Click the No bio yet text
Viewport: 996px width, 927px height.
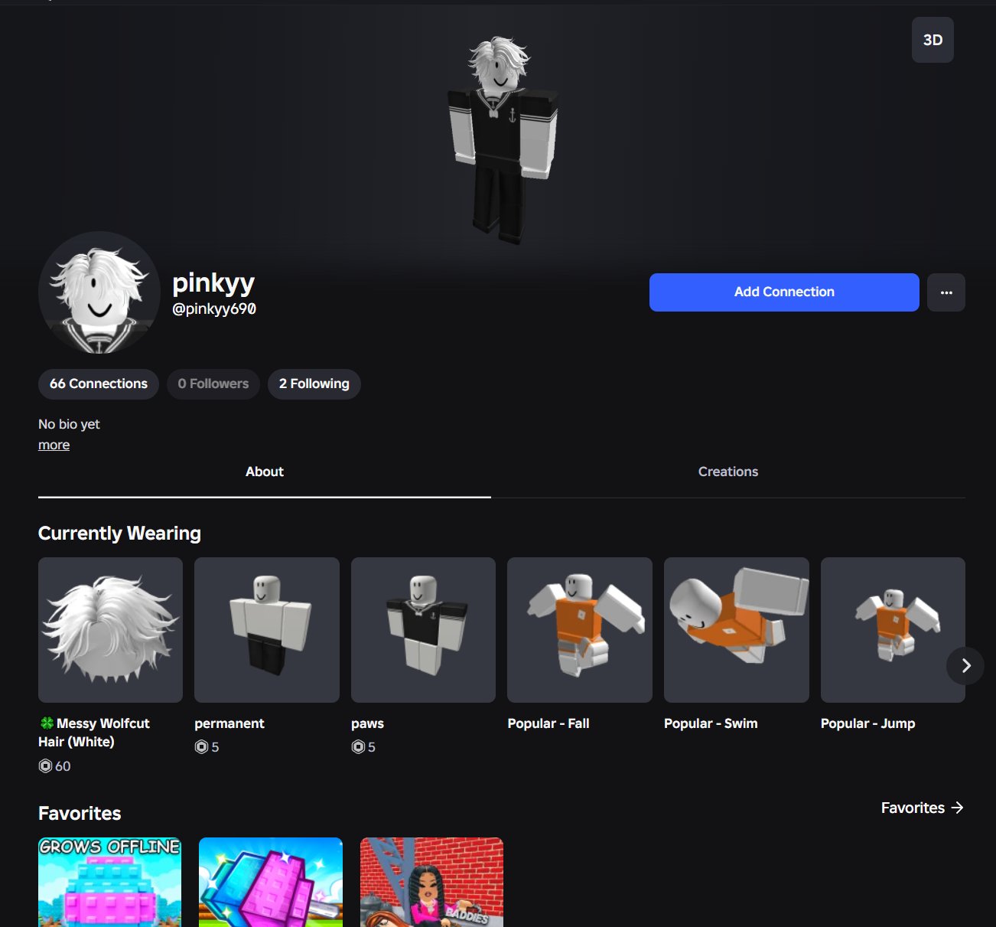tap(69, 424)
